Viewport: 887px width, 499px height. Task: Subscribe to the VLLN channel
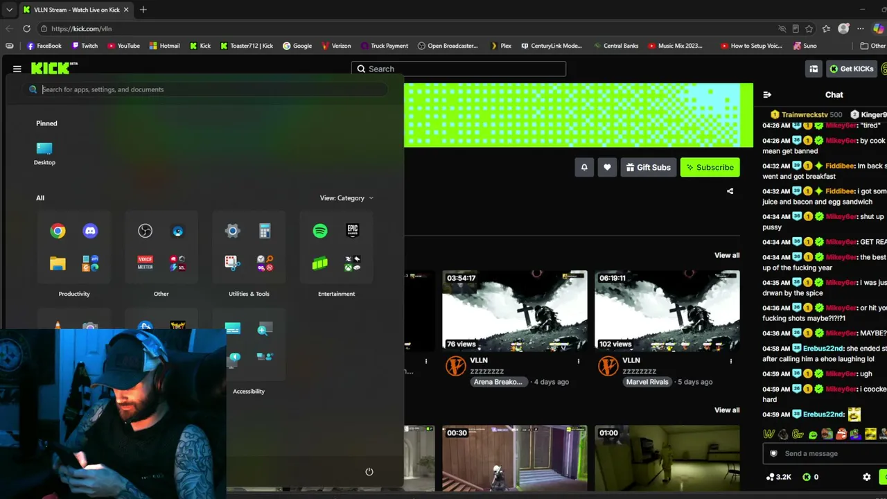pos(710,167)
